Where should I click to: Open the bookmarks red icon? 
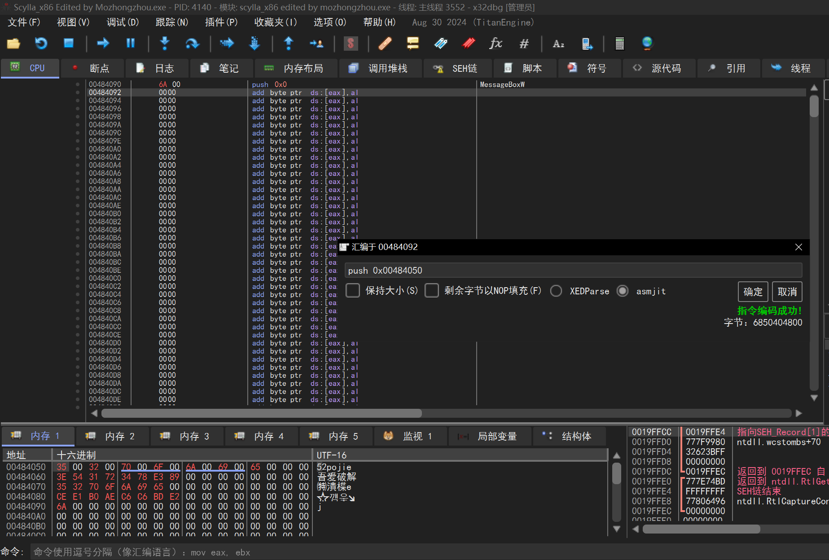[469, 44]
